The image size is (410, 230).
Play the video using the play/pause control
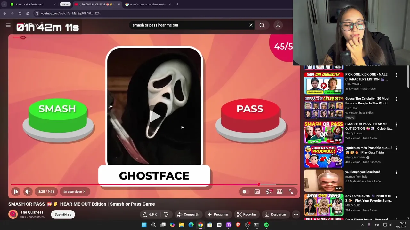(16, 192)
